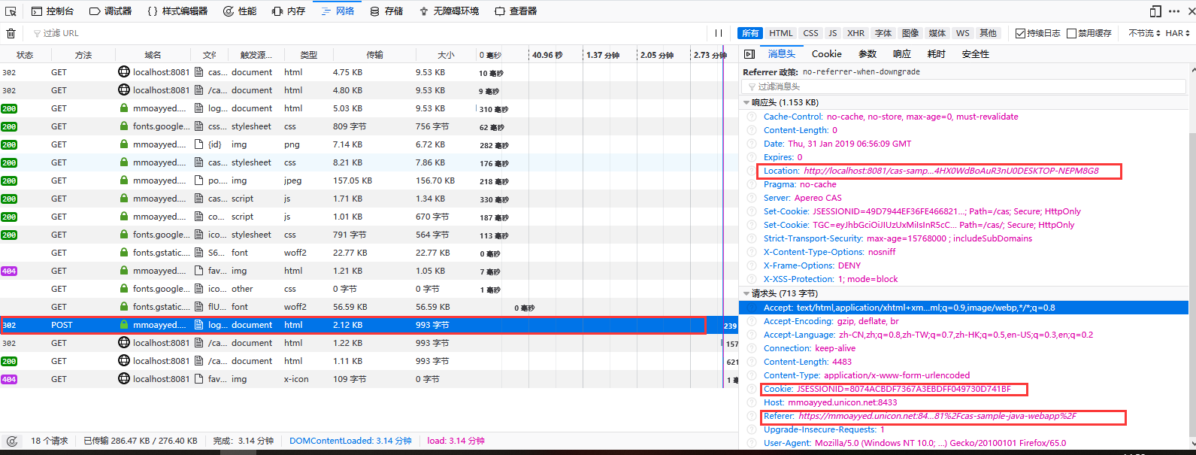Select the 404 favicon x-icon request row

(x=368, y=379)
